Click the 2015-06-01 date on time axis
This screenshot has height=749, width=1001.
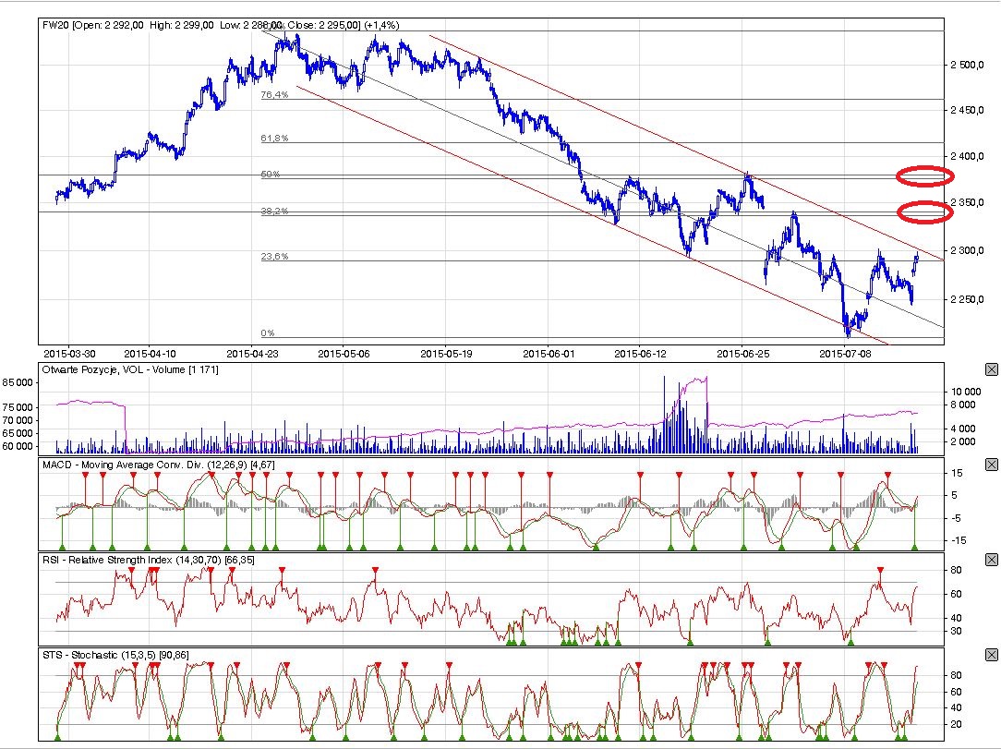point(549,352)
